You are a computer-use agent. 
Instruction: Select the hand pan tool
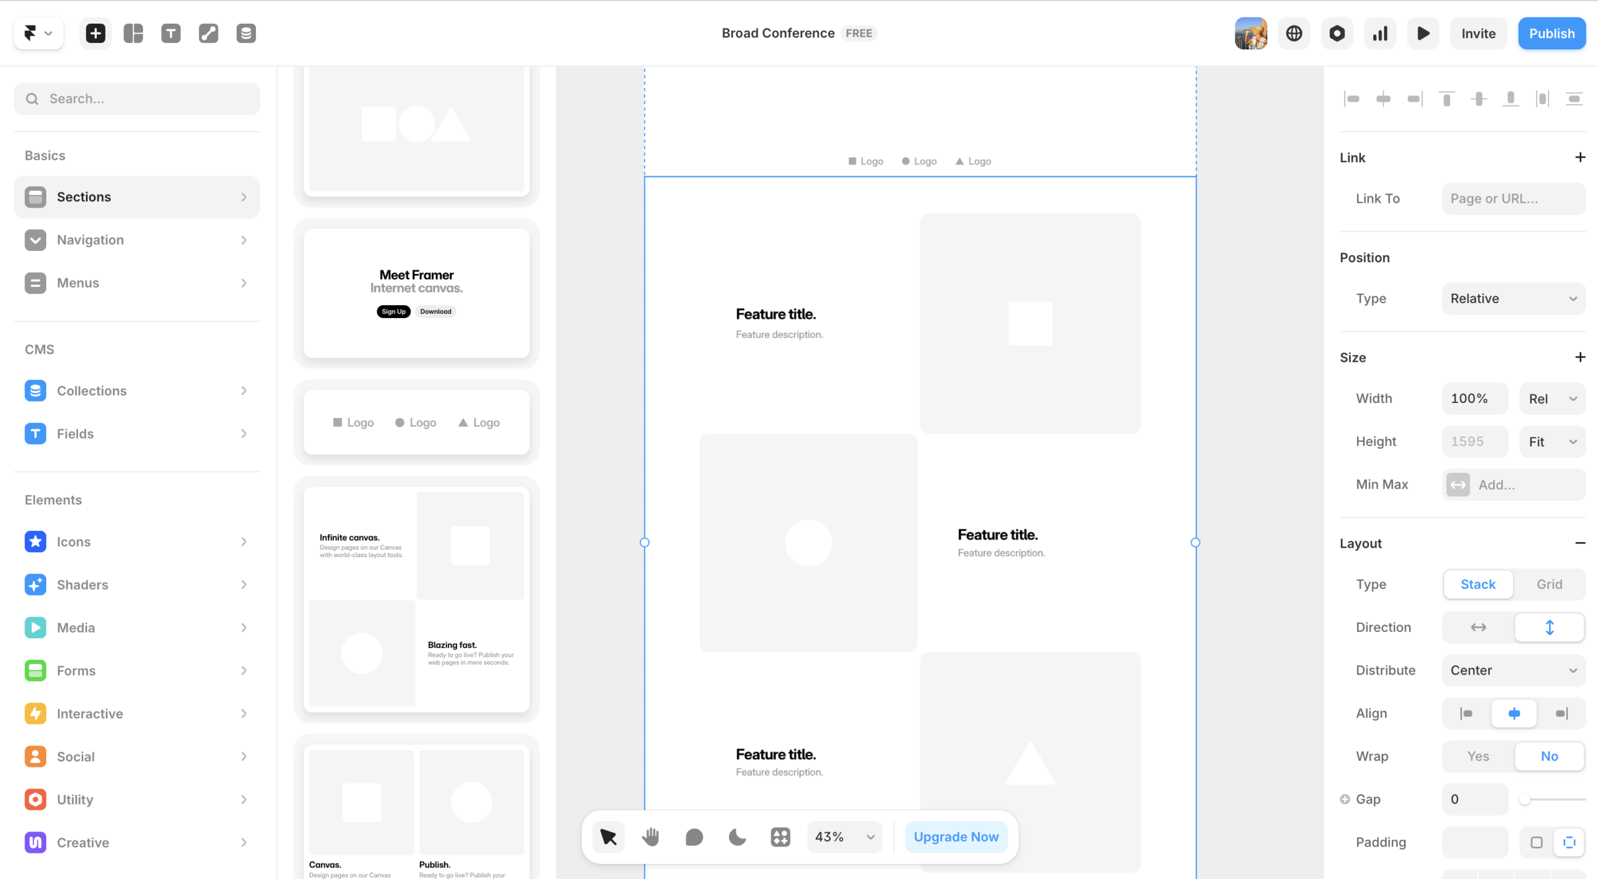[650, 837]
